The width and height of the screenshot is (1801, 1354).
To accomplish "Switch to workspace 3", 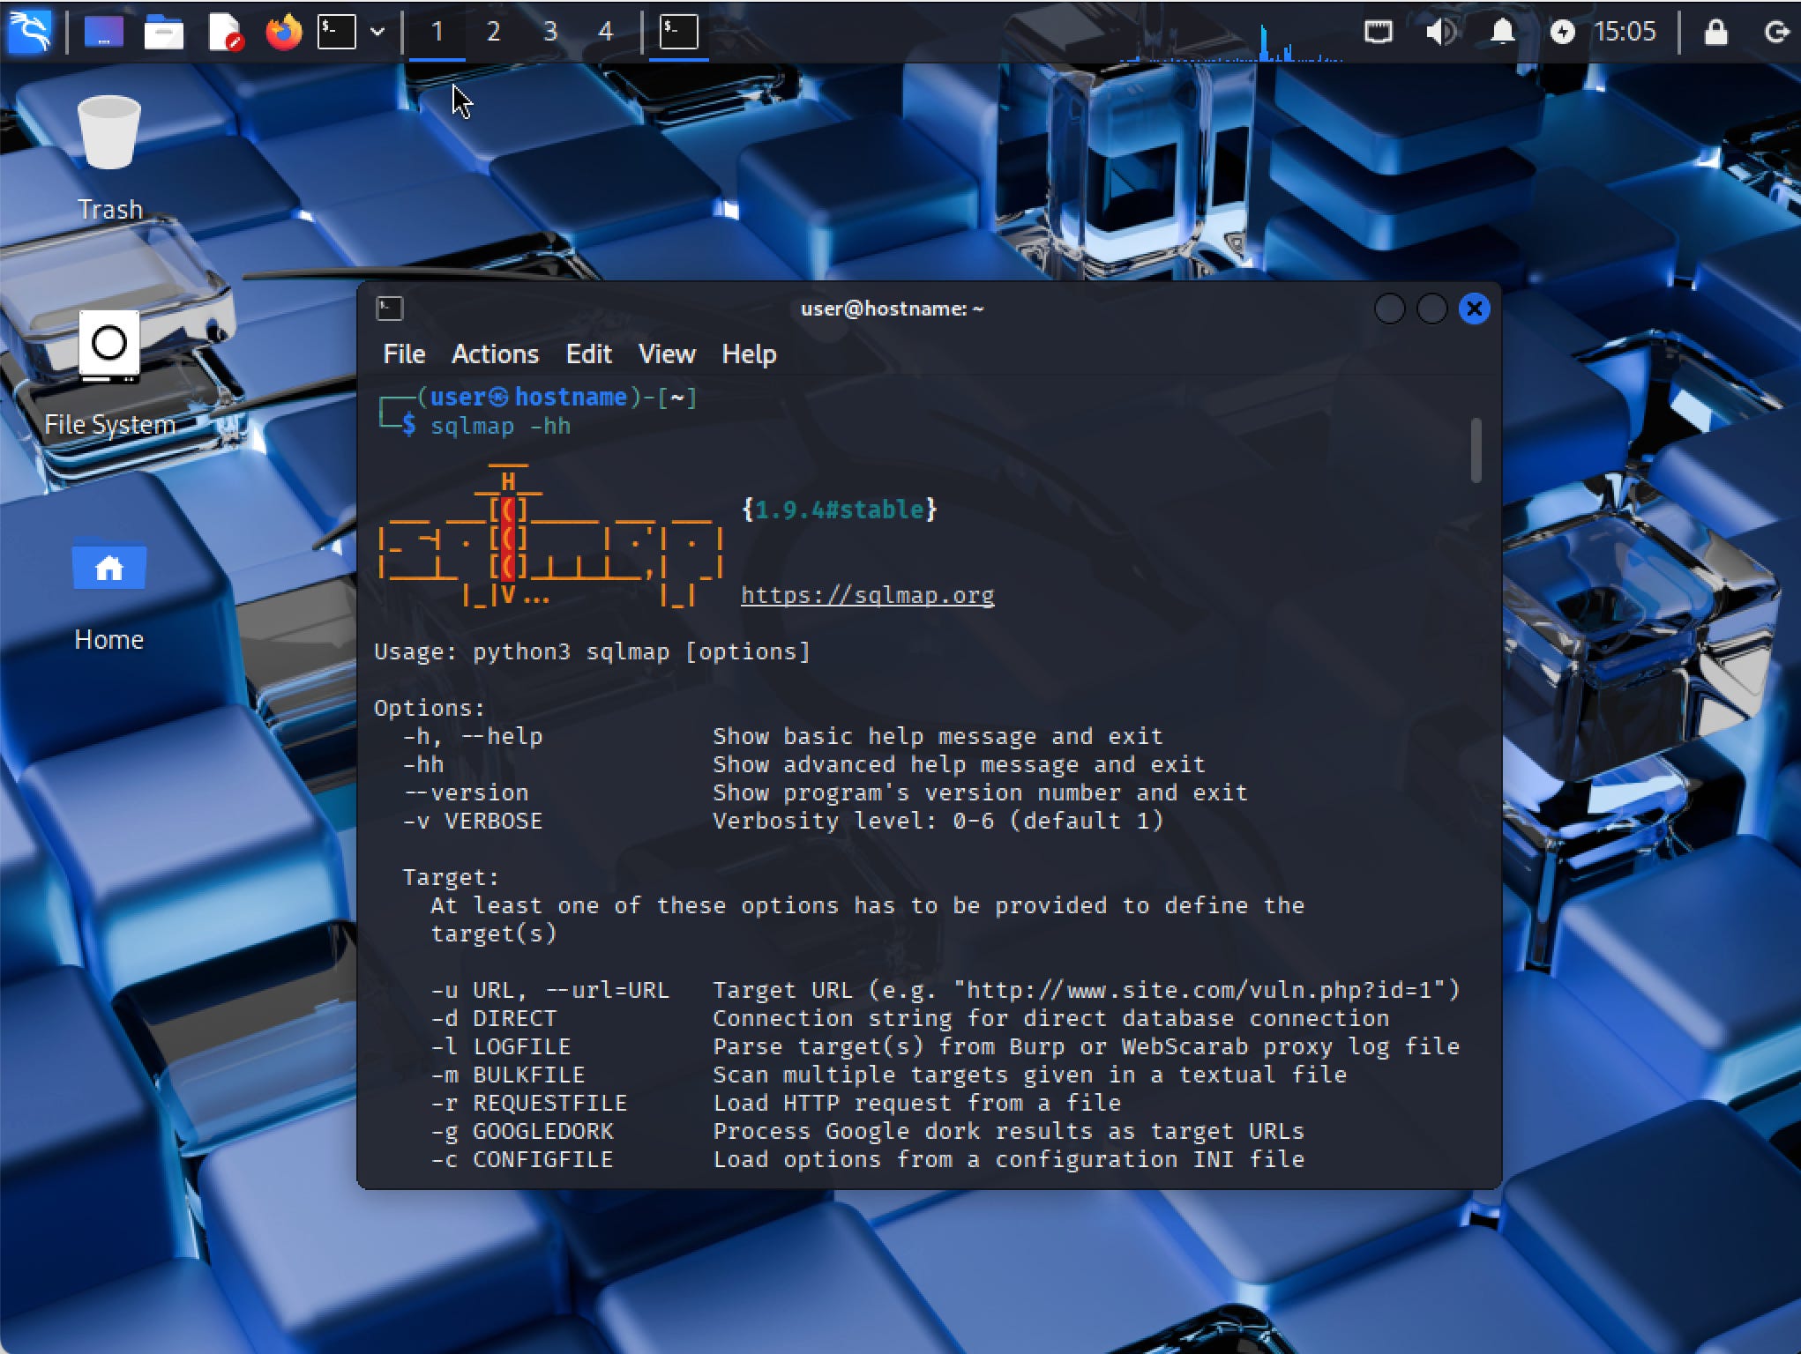I will click(549, 32).
